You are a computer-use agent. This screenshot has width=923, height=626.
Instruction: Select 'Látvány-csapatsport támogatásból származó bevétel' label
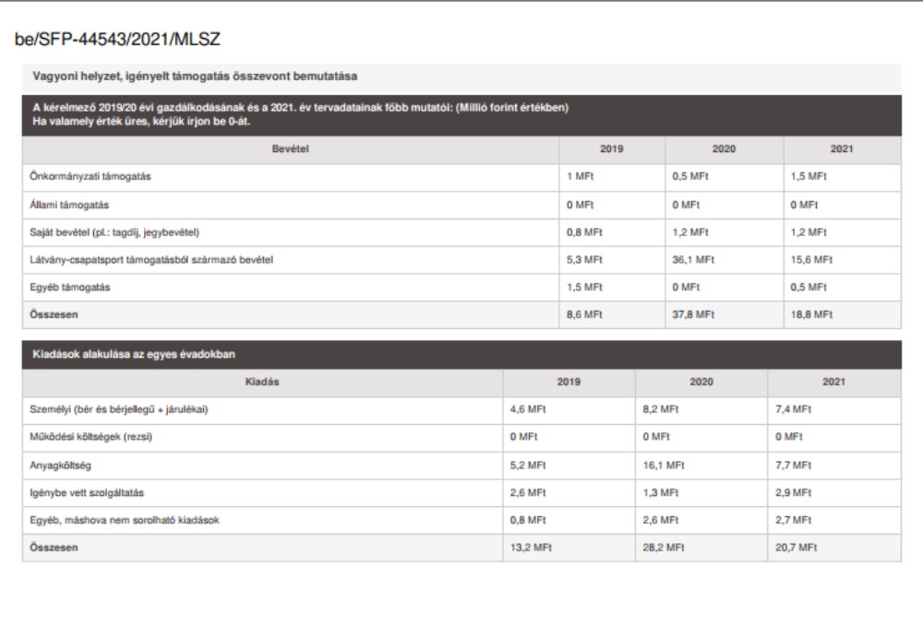pos(151,260)
